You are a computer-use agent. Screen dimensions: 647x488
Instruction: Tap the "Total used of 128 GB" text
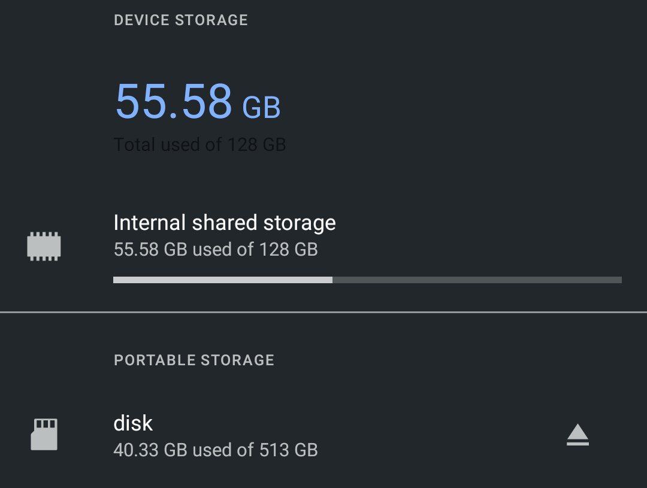click(x=199, y=145)
